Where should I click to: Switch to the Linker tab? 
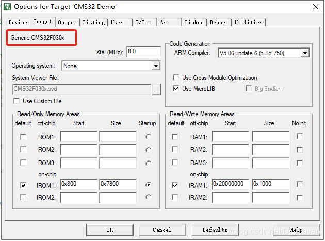point(194,22)
